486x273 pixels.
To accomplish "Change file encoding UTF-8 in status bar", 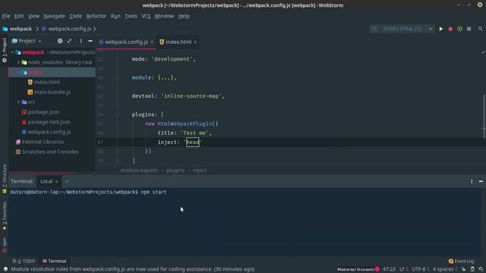I will click(x=421, y=269).
